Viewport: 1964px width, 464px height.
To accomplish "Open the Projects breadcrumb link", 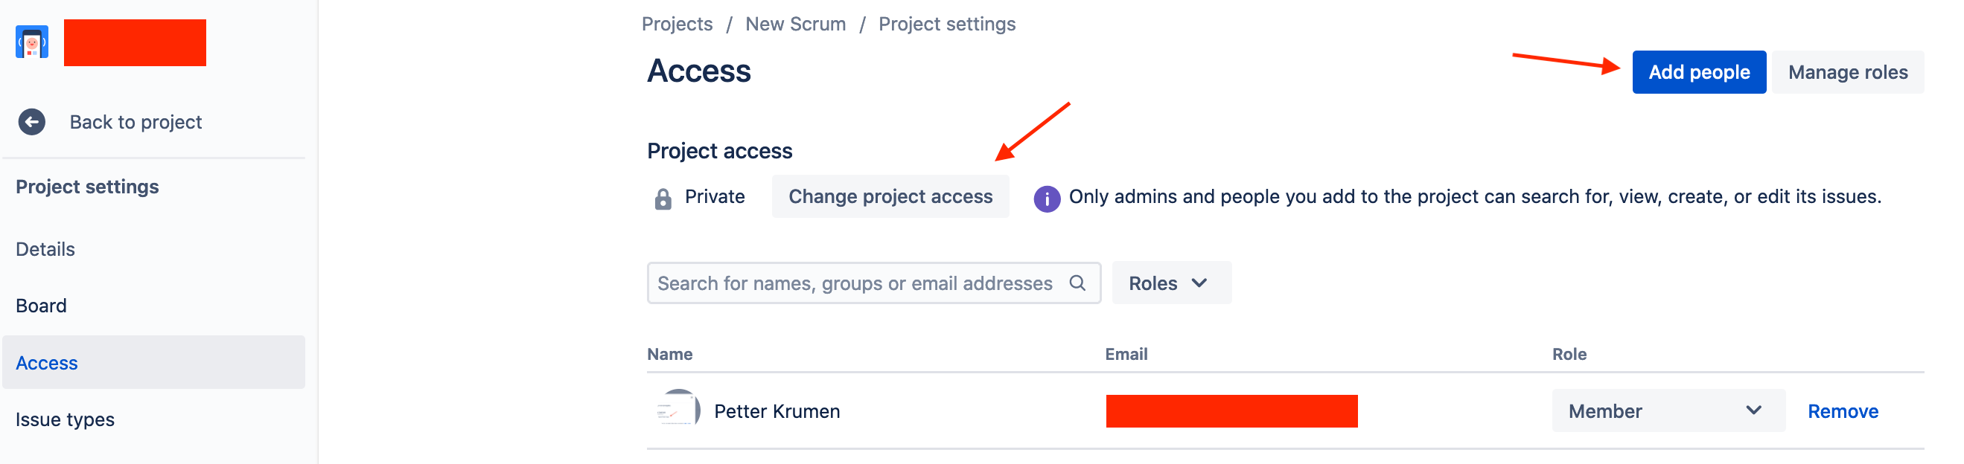I will 677,25.
